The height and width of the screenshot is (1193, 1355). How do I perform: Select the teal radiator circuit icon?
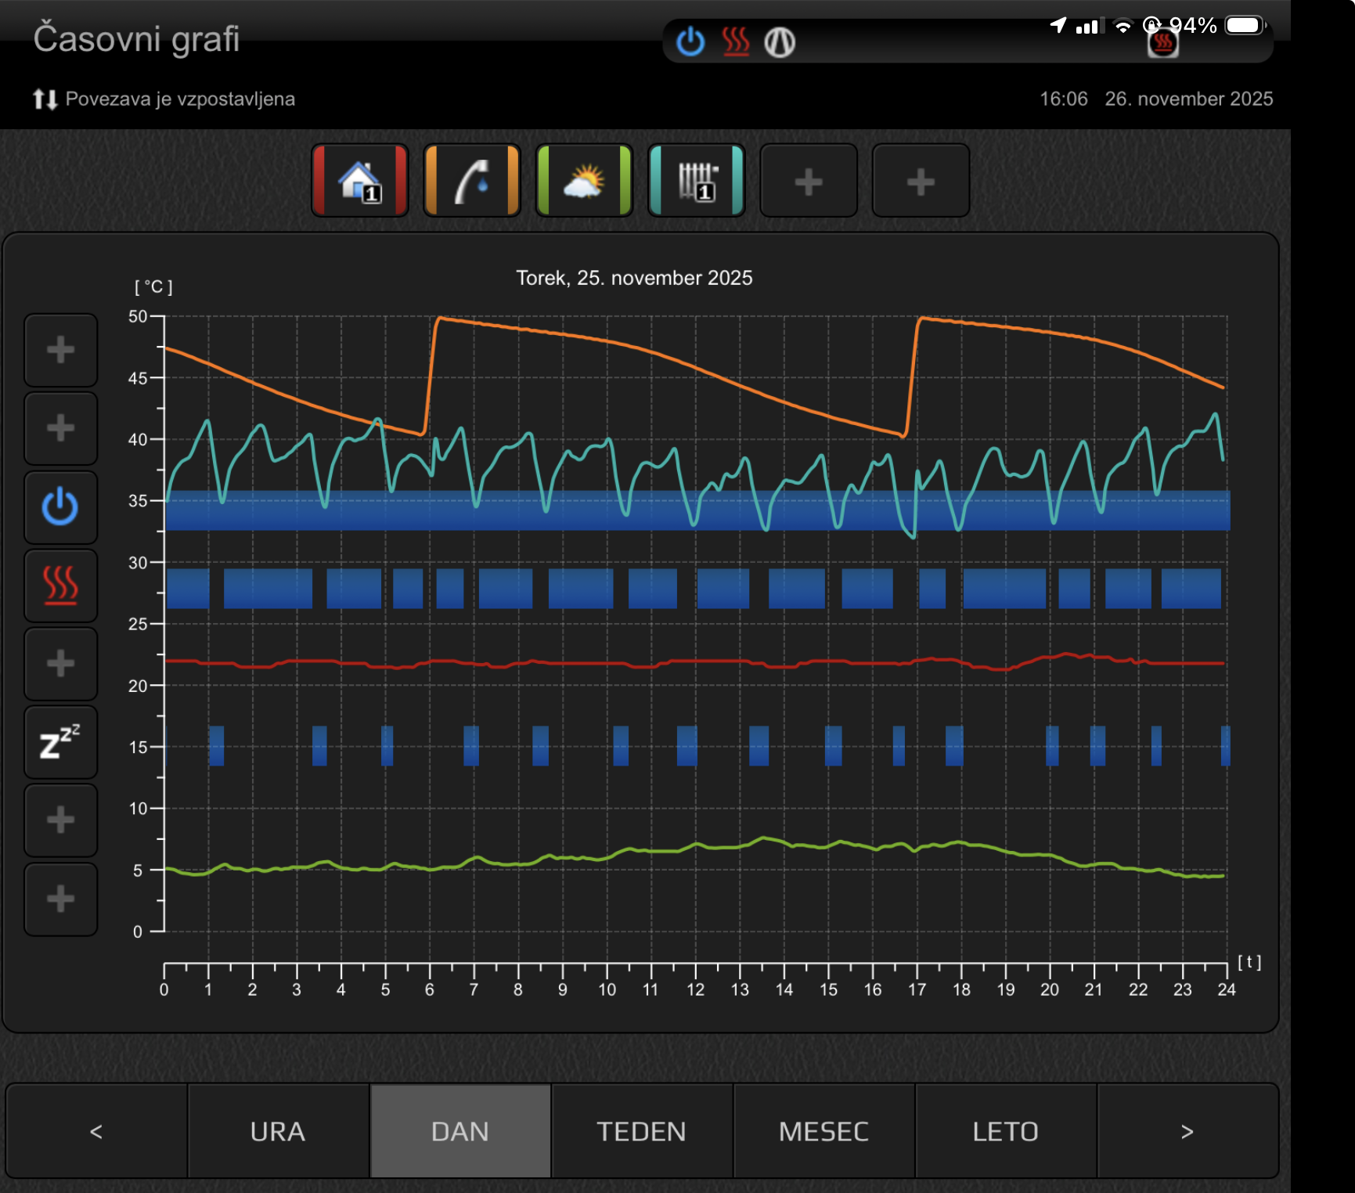click(696, 181)
